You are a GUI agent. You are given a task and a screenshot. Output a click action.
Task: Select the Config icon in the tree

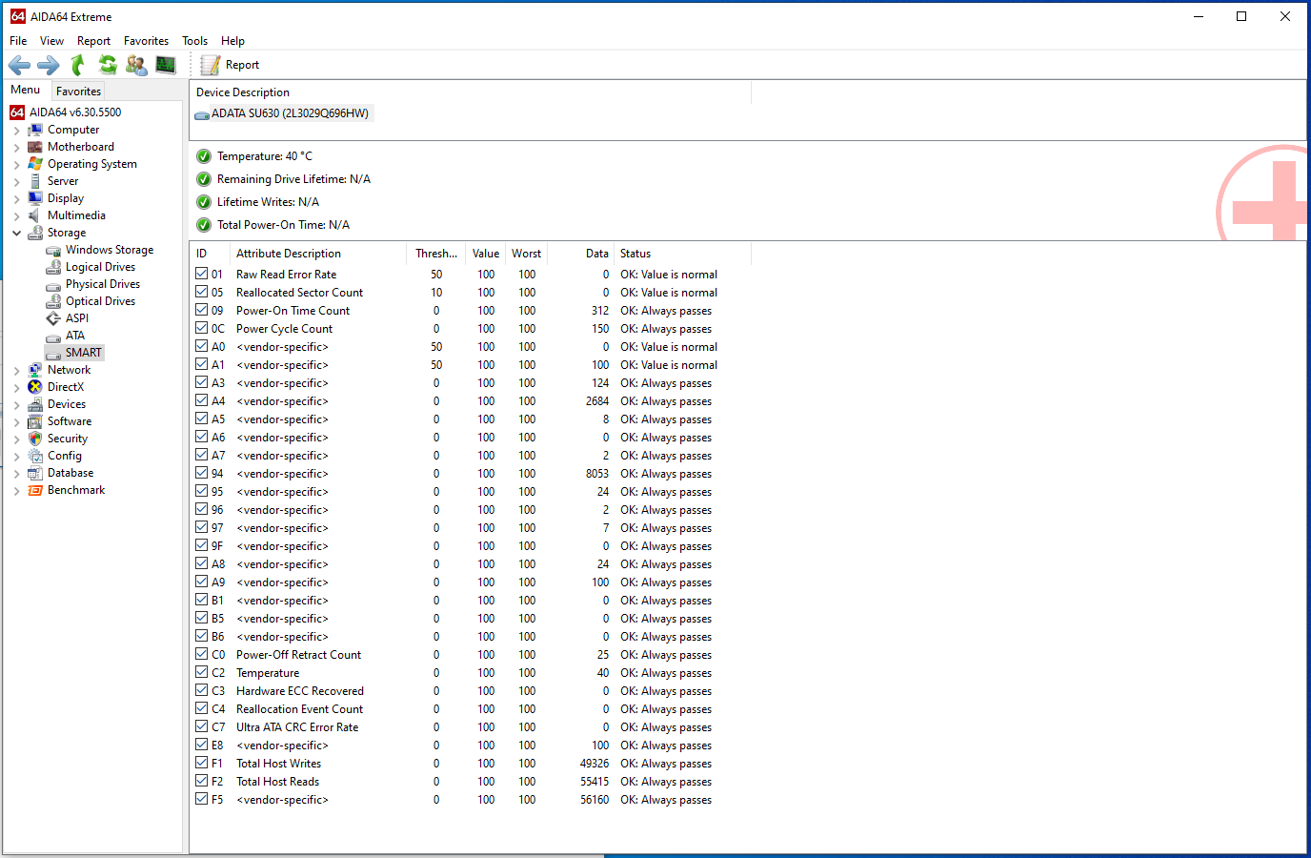(35, 456)
